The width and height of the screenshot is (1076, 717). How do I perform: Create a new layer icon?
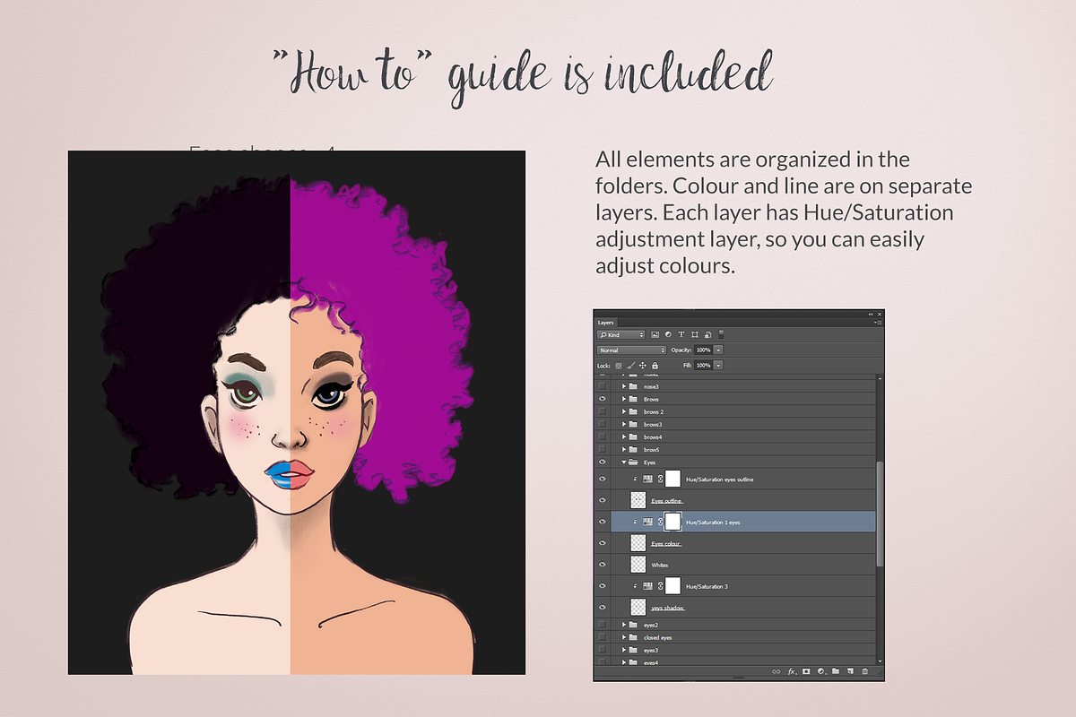coord(850,671)
